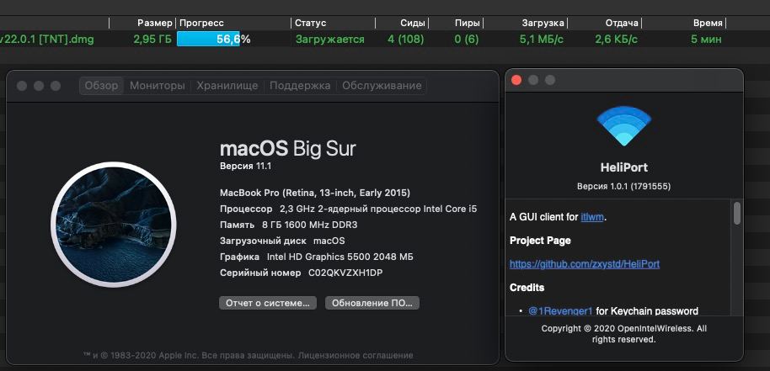Click the HeliPort window zoom button
Screen dimensions: 770x371
point(550,80)
